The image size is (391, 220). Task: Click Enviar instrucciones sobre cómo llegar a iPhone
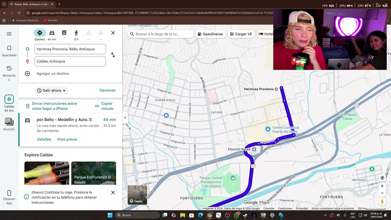(x=54, y=106)
